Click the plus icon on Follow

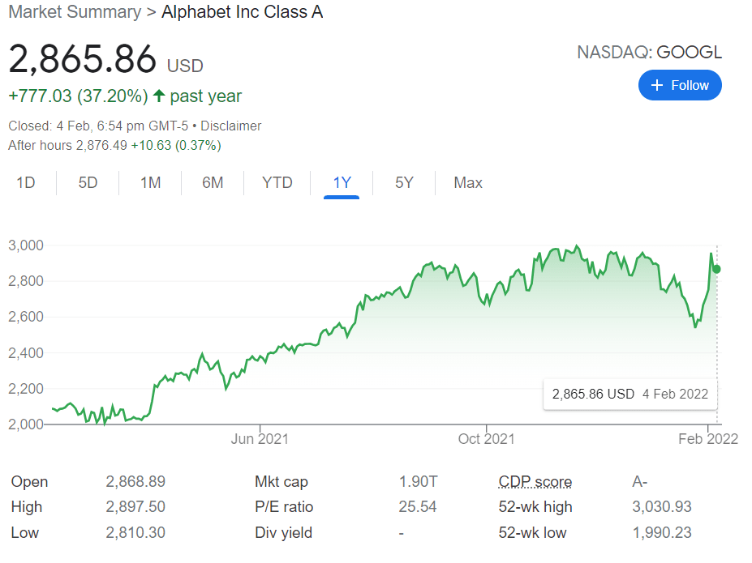[x=657, y=85]
